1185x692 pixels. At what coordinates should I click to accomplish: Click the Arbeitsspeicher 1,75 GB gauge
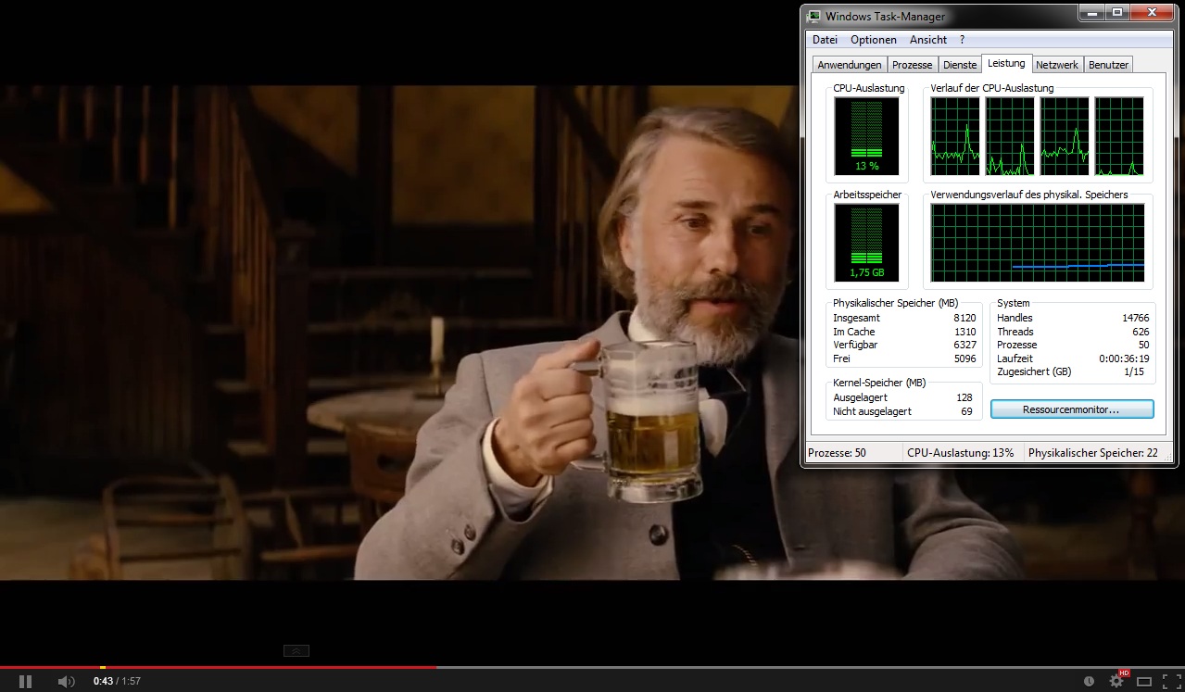[866, 243]
